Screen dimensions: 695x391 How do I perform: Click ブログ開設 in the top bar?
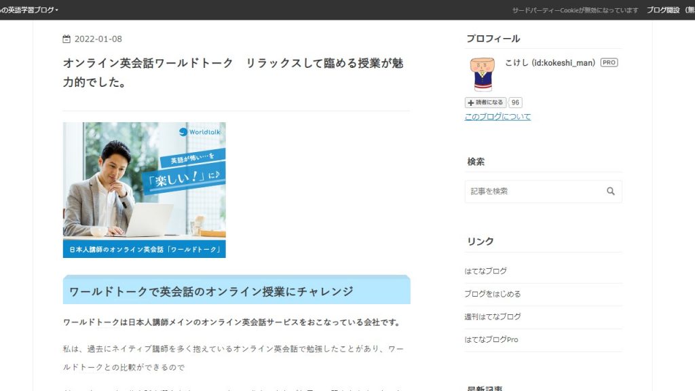[662, 10]
